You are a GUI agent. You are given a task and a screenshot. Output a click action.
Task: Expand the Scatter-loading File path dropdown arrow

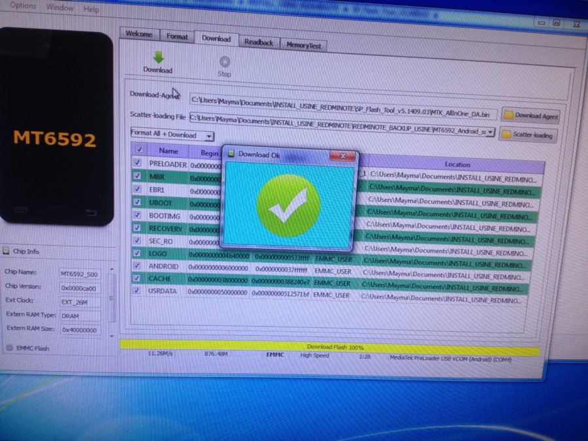(490, 132)
